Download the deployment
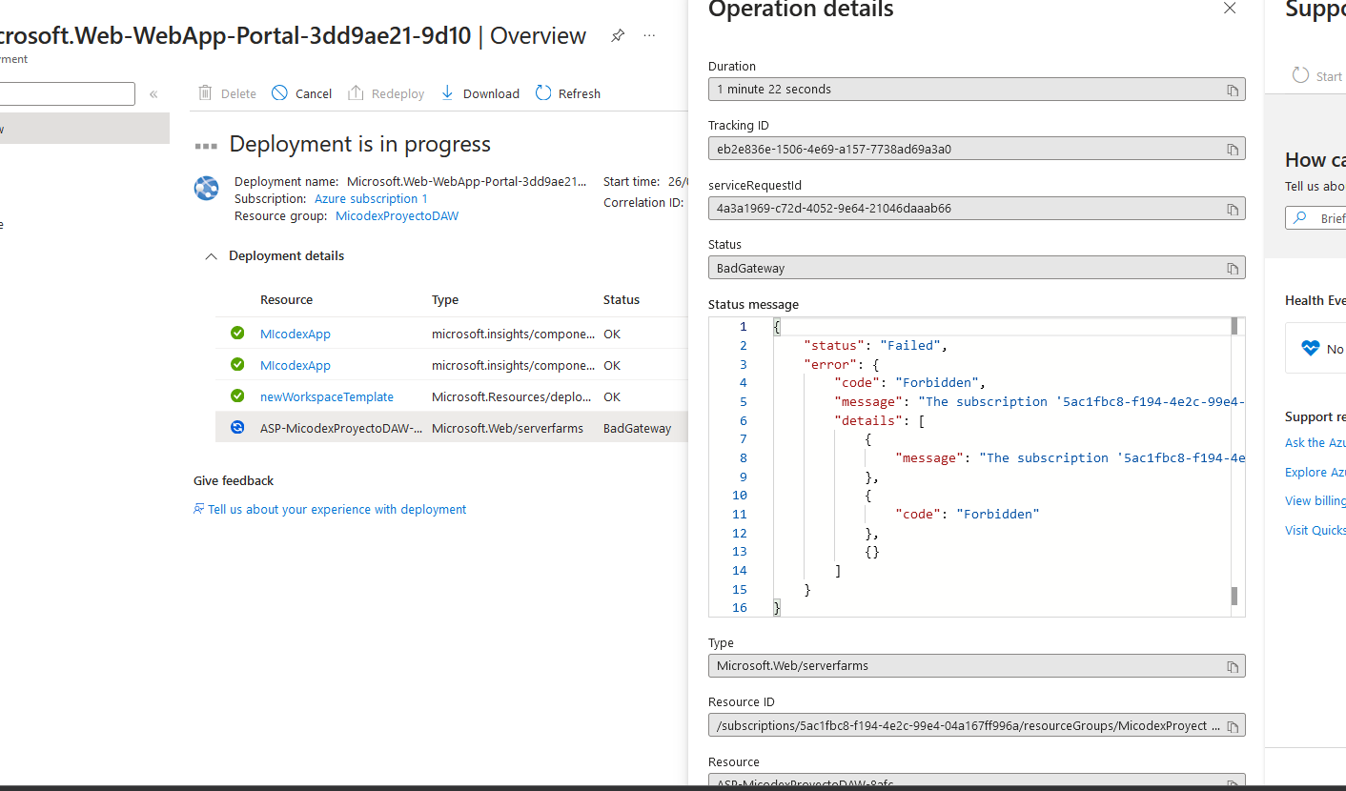This screenshot has height=791, width=1346. pos(479,93)
